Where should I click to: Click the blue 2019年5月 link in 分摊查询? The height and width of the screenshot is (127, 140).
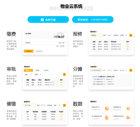point(96,77)
